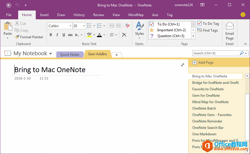
Task: Click the To Do Tag button
Action: (208, 23)
